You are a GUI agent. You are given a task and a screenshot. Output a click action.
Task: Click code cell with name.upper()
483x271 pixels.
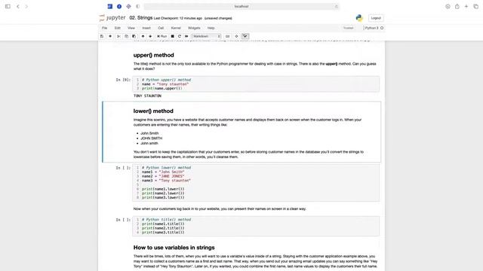[x=256, y=84]
